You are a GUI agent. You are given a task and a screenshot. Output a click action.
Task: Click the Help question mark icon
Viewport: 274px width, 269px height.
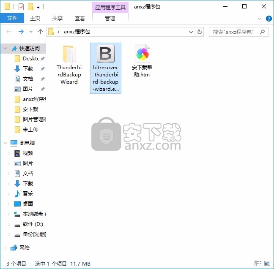tap(269, 19)
